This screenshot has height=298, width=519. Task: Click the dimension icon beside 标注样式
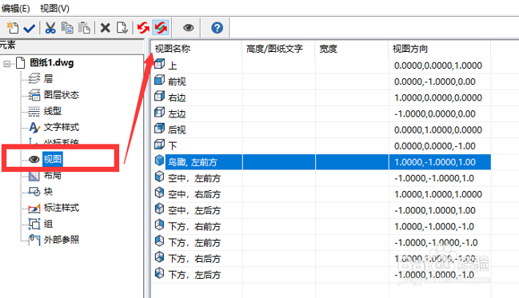[x=34, y=208]
